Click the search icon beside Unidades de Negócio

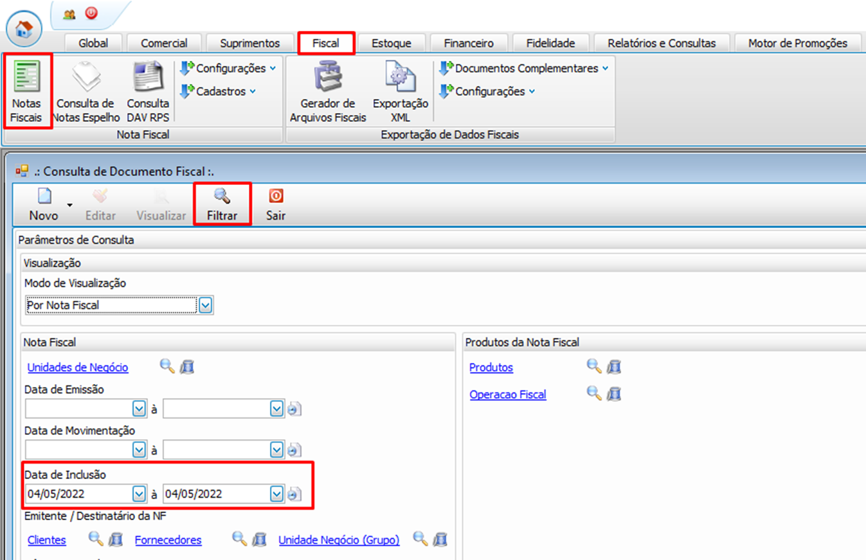pos(167,367)
